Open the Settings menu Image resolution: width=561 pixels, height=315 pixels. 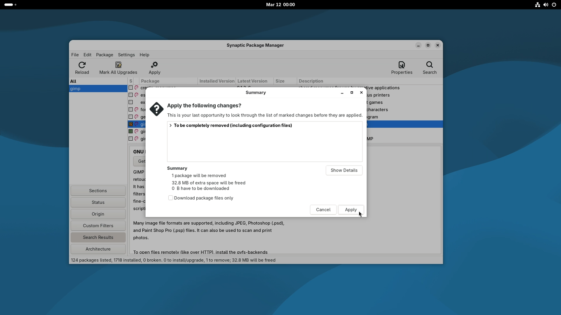[x=126, y=55]
